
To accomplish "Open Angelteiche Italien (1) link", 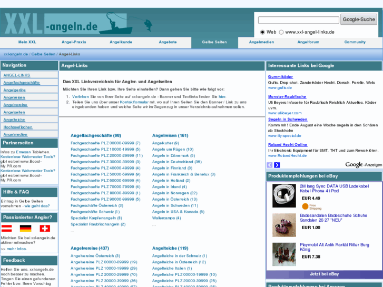I will click(172, 269).
